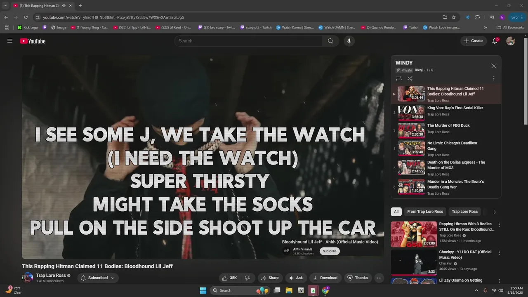528x297 pixels.
Task: Toggle loop playlist
Action: (398, 78)
